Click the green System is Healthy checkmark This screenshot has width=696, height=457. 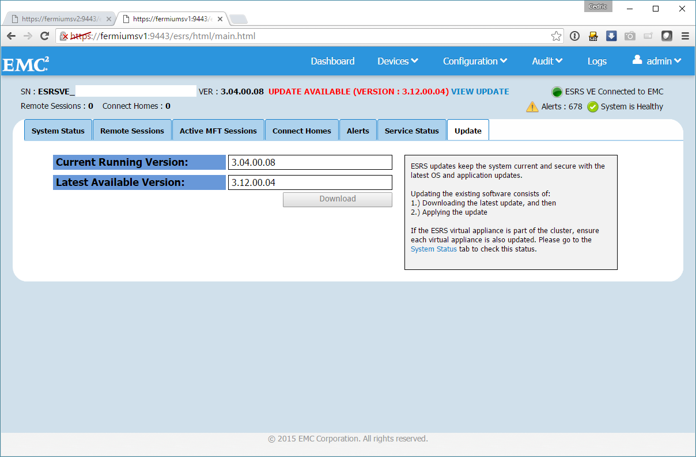click(x=593, y=107)
